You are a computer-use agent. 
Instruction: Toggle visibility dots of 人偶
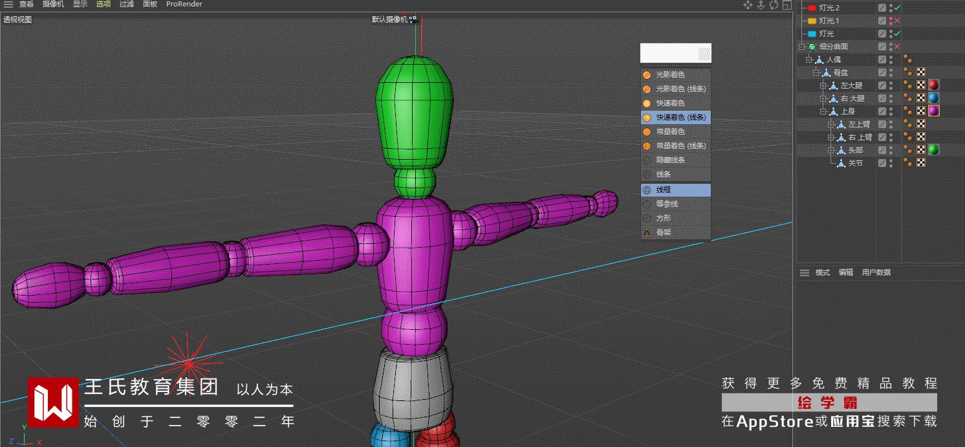(891, 60)
